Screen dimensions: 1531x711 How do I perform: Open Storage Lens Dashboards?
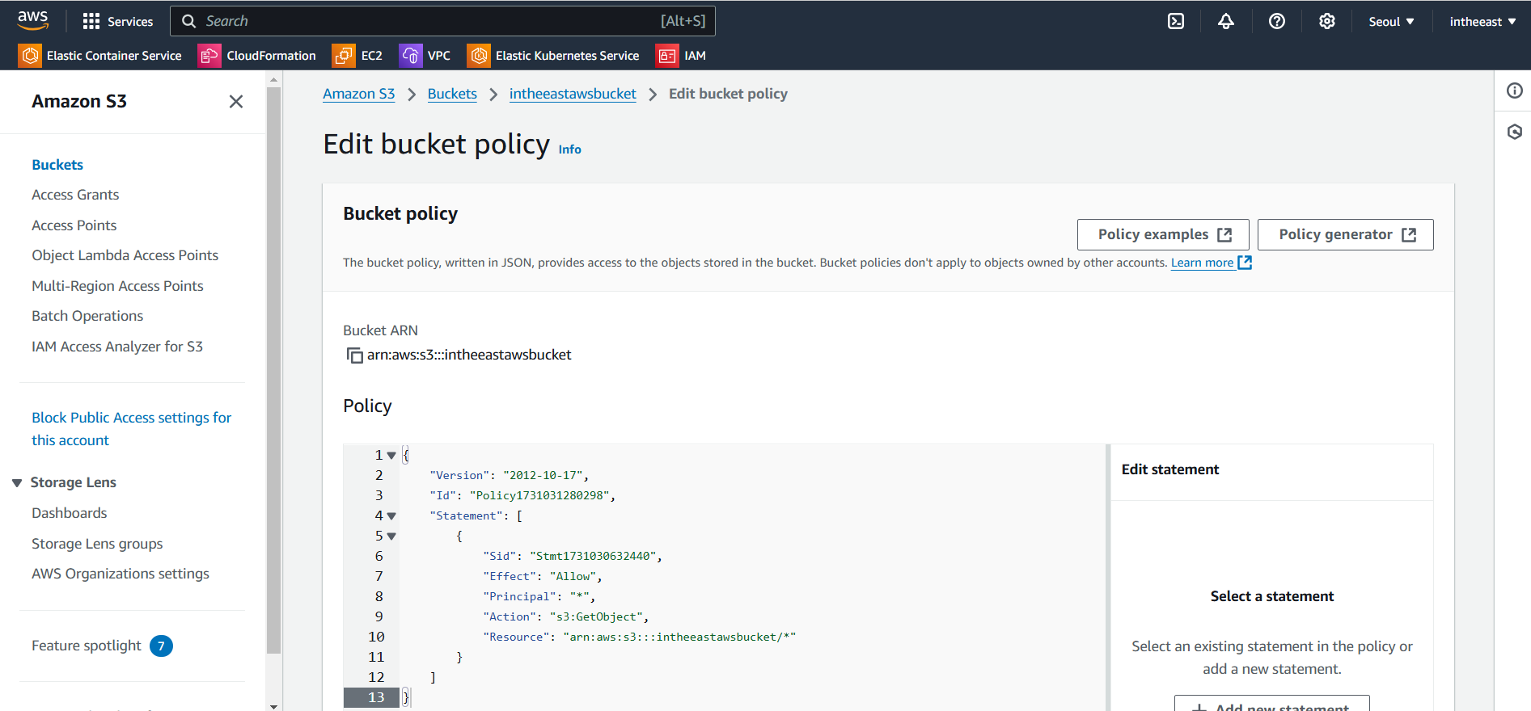pyautogui.click(x=70, y=513)
